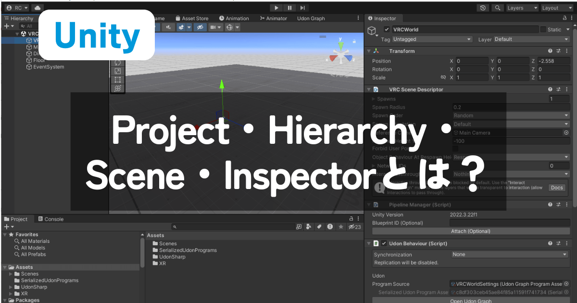Open the cloud services icon in top bar
The width and height of the screenshot is (577, 303).
38,8
